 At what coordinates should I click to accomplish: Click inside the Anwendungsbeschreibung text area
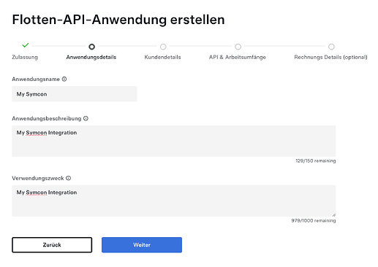pyautogui.click(x=174, y=141)
